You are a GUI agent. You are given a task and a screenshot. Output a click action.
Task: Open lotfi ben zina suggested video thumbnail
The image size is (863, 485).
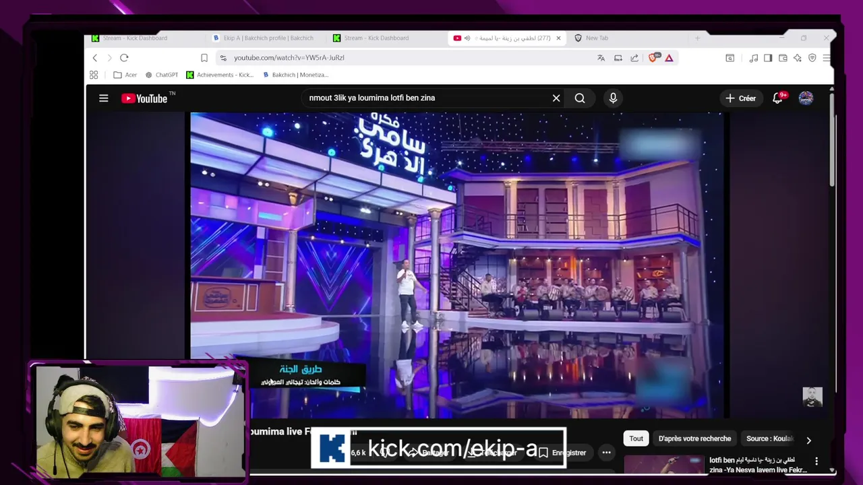pos(664,465)
